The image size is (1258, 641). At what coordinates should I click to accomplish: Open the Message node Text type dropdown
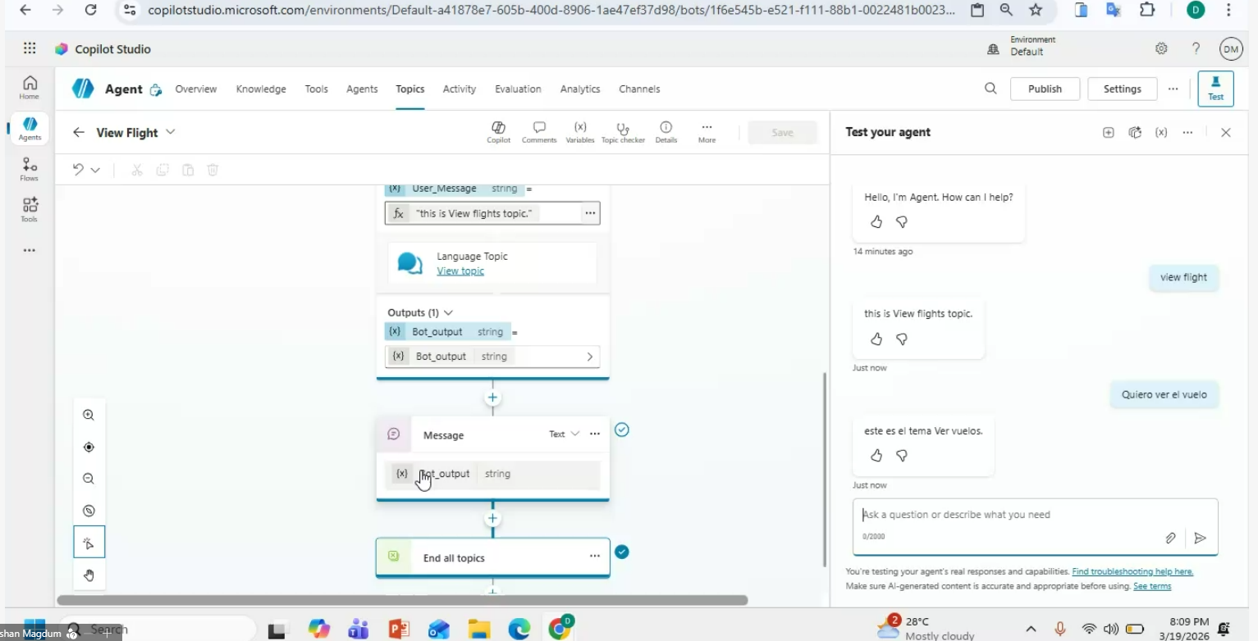coord(564,434)
